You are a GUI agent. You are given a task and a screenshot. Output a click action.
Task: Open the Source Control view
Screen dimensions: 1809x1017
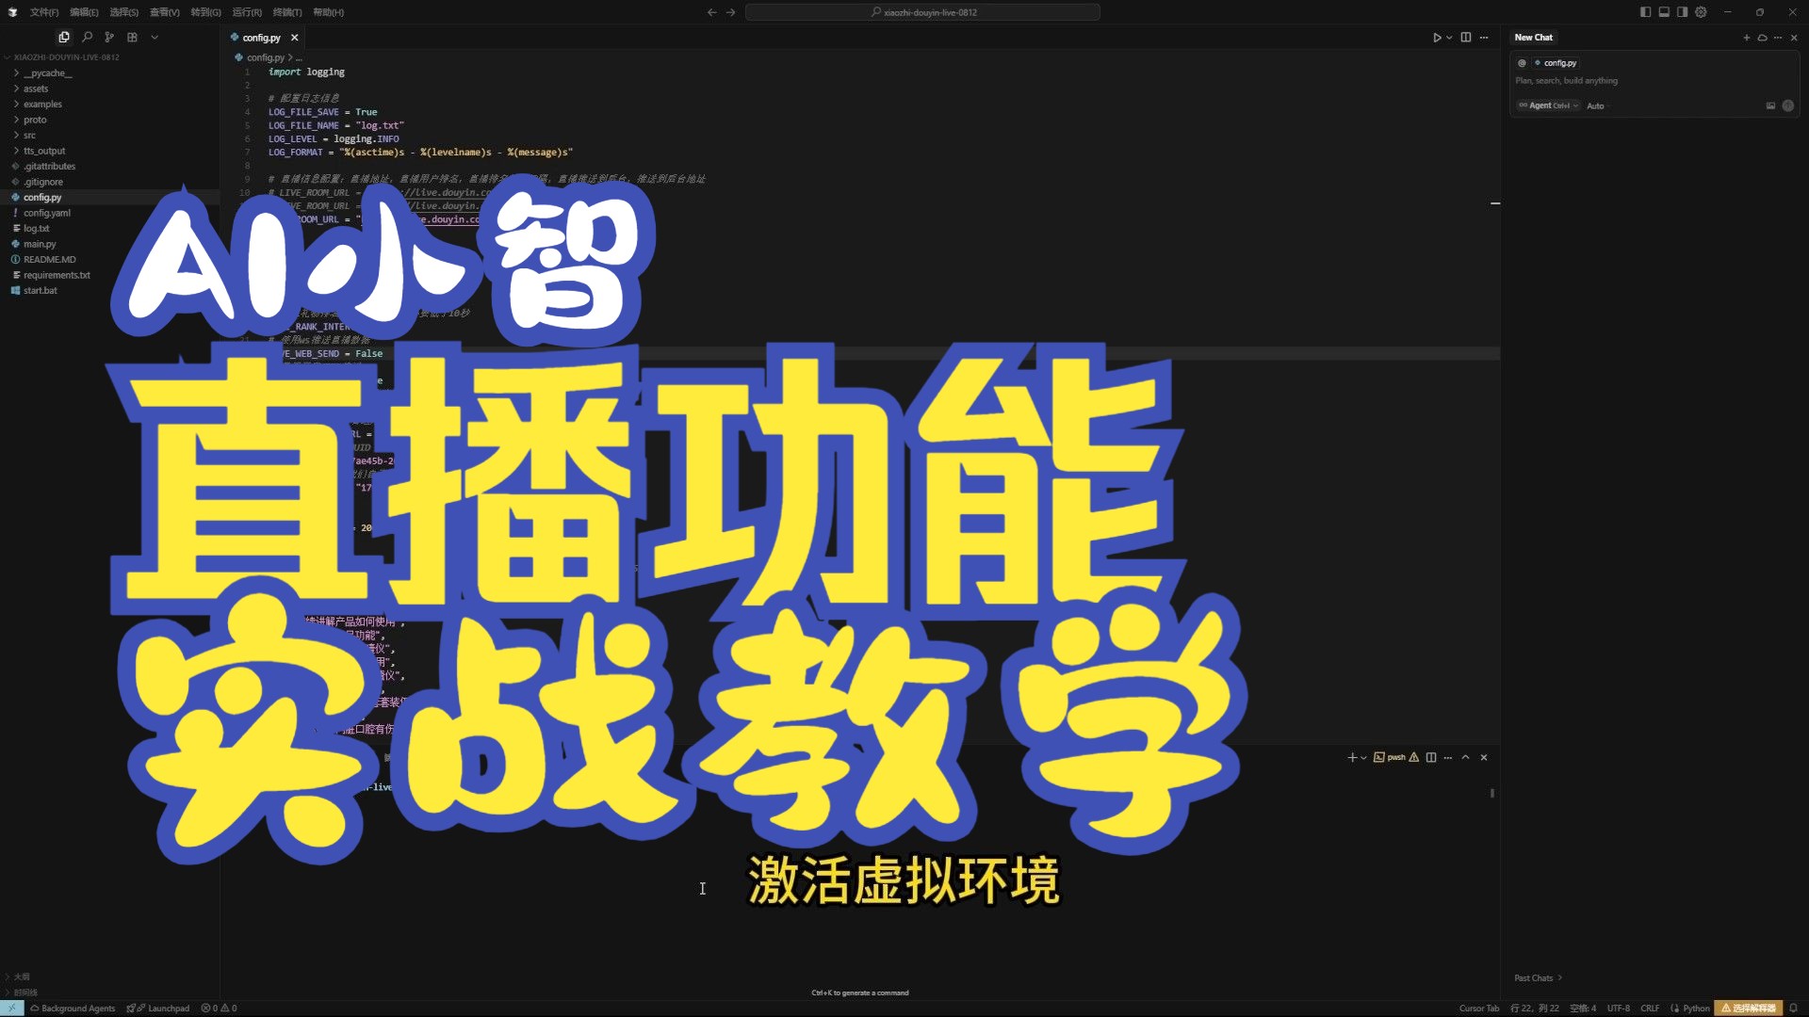coord(109,37)
